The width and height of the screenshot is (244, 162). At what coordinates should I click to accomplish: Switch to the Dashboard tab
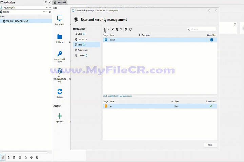point(60,2)
